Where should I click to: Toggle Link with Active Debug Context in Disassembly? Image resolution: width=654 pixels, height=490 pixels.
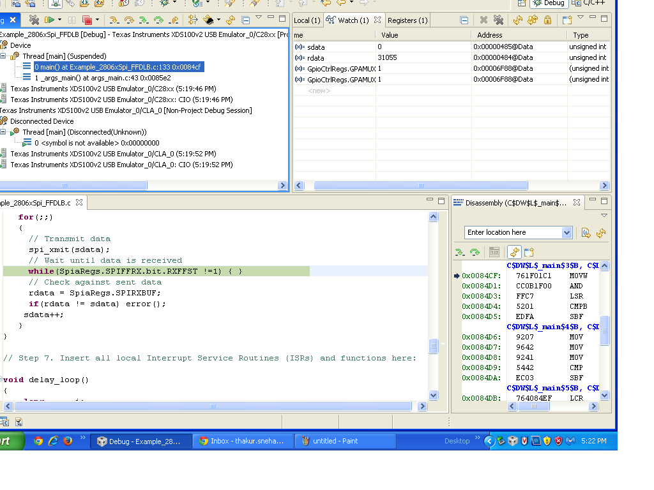[x=514, y=252]
